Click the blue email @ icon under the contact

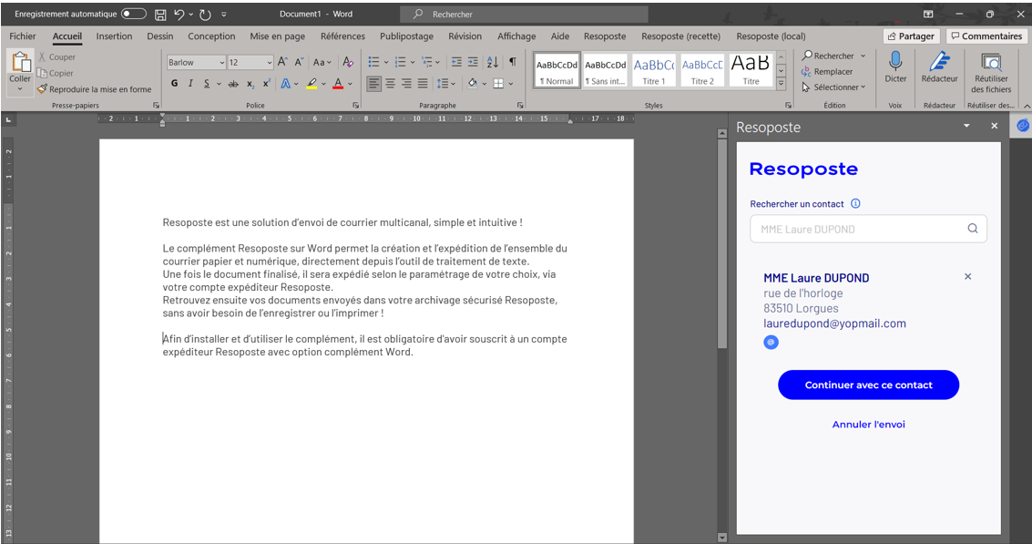point(771,342)
